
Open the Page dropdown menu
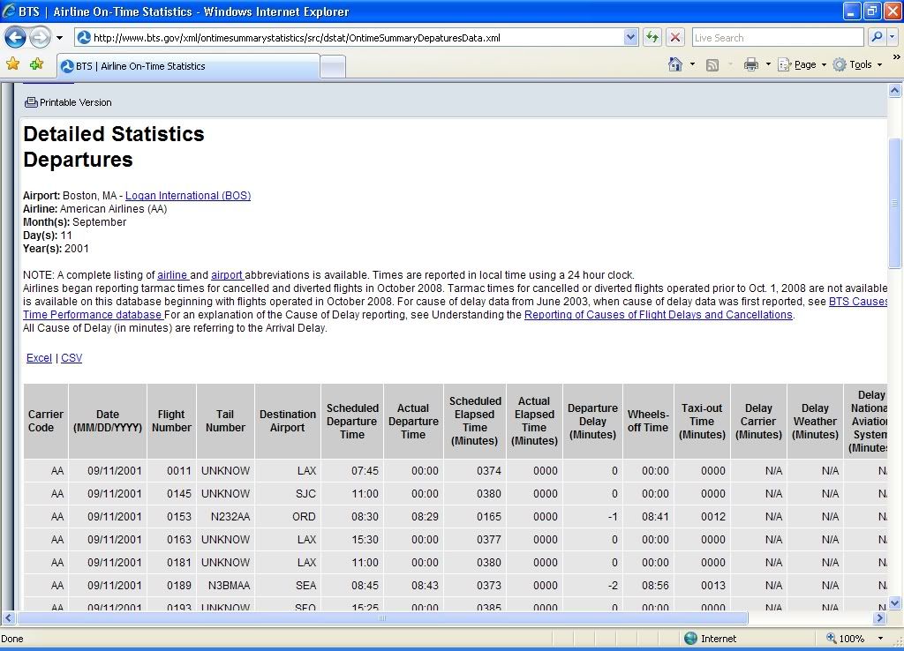pyautogui.click(x=804, y=64)
